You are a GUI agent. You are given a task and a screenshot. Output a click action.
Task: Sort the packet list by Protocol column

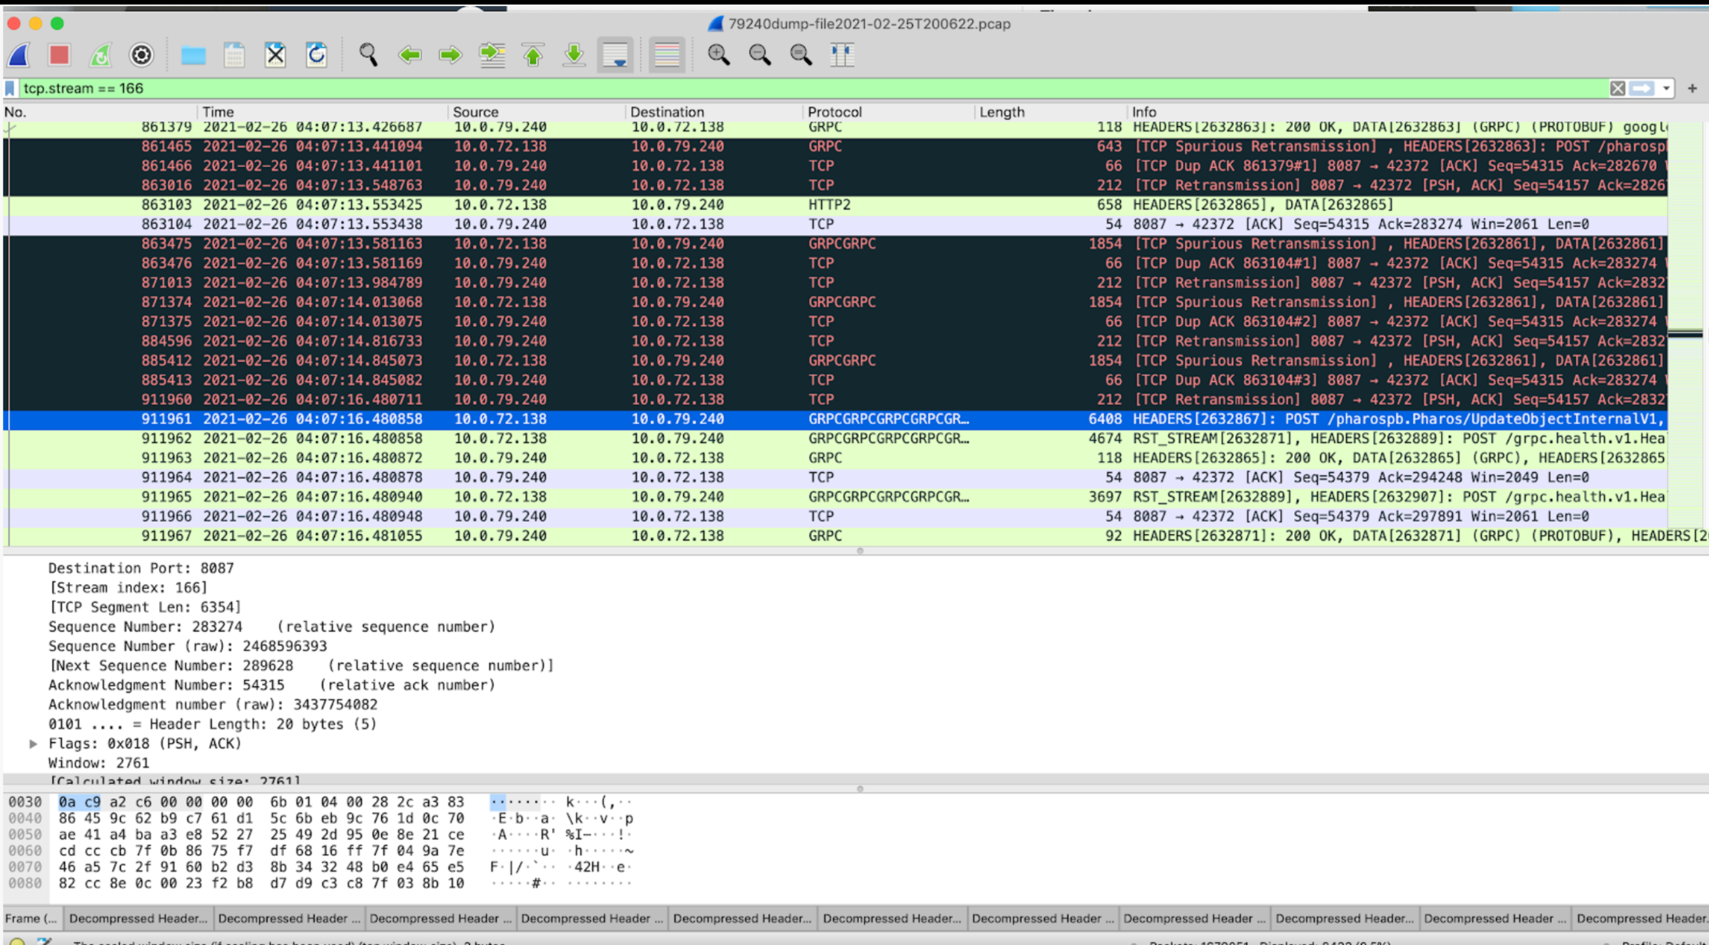tap(834, 112)
